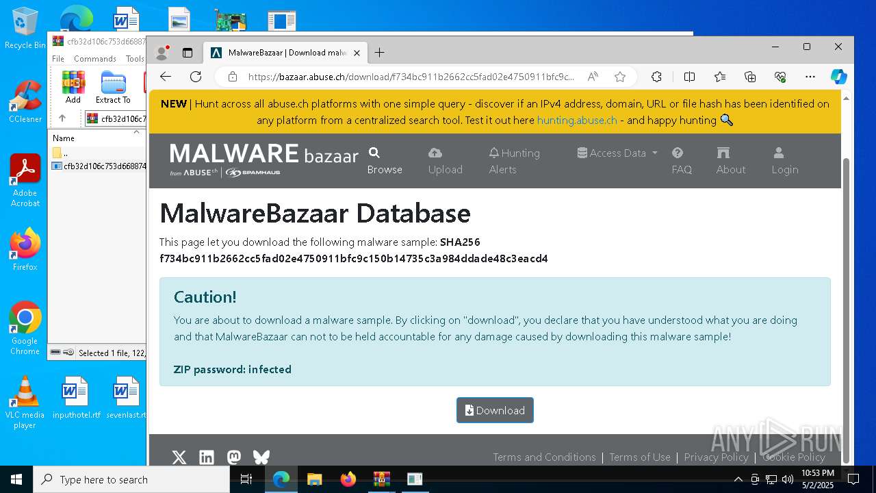876x493 pixels.
Task: Go to the Upload page
Action: pos(446,161)
